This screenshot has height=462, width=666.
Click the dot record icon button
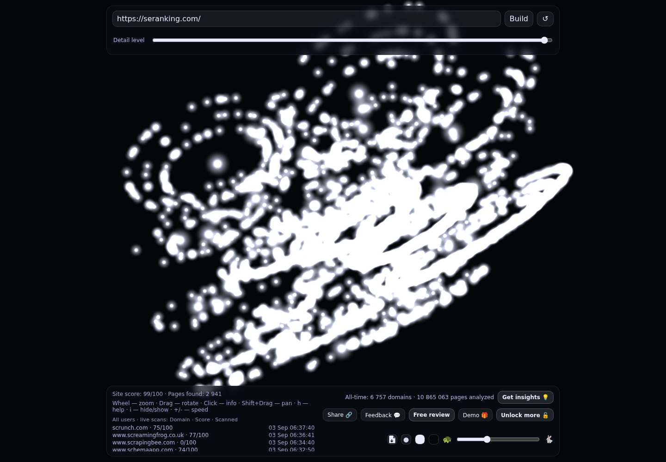(x=406, y=439)
